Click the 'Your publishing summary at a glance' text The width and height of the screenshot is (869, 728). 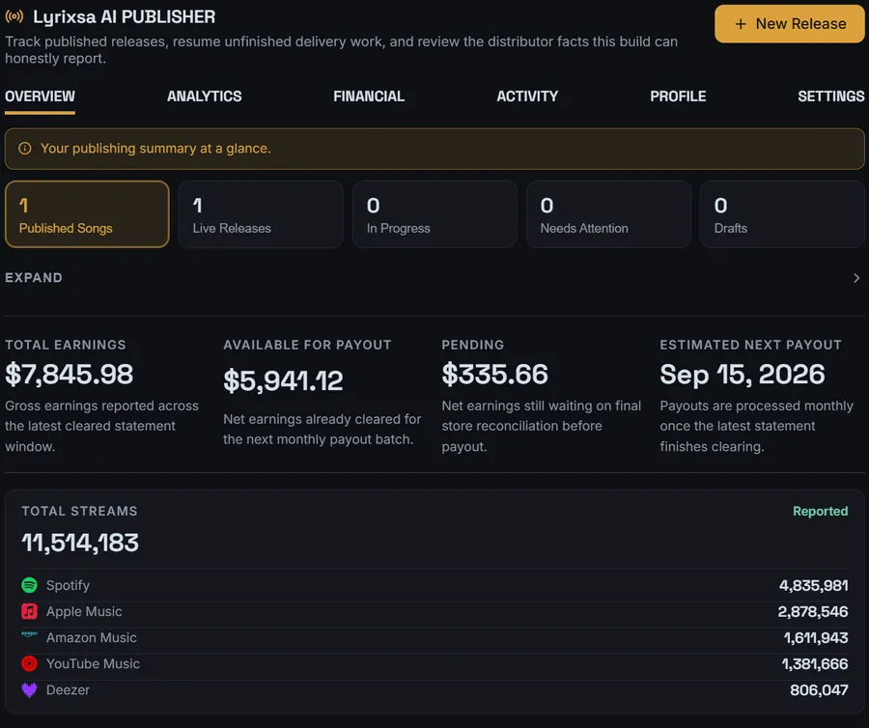pos(155,149)
